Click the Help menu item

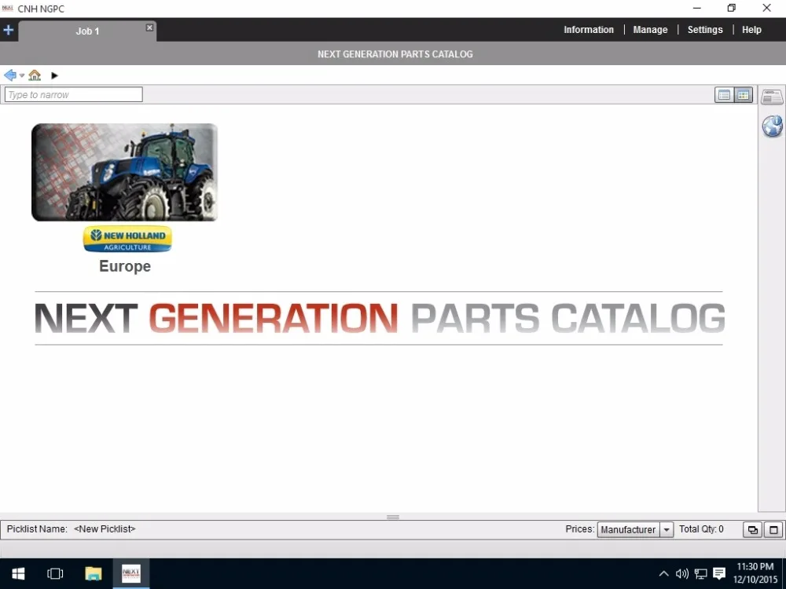point(751,29)
